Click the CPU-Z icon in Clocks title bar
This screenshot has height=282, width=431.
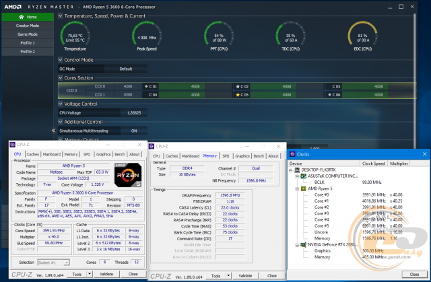(292, 154)
